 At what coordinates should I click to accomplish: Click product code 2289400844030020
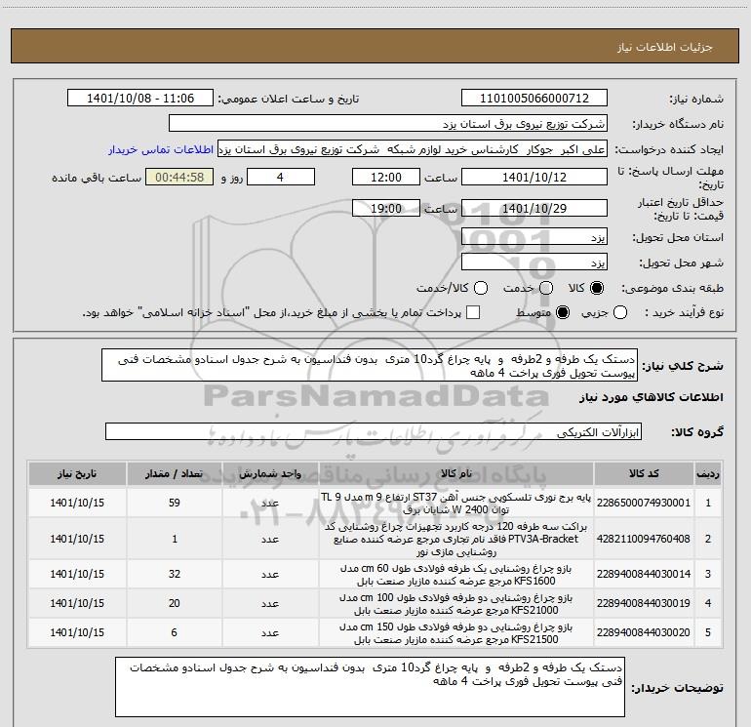(x=644, y=632)
